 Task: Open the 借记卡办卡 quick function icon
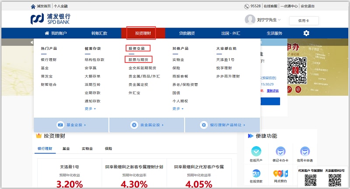(280, 151)
